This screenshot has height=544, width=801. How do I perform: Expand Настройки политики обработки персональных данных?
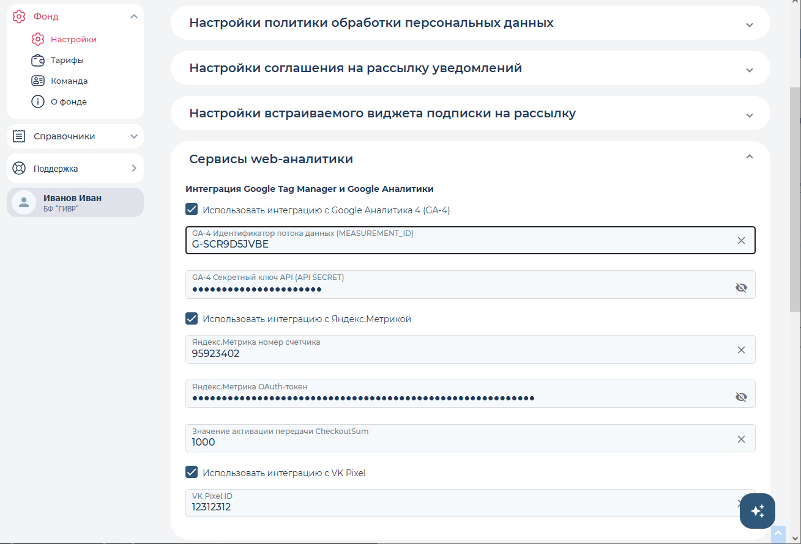750,24
